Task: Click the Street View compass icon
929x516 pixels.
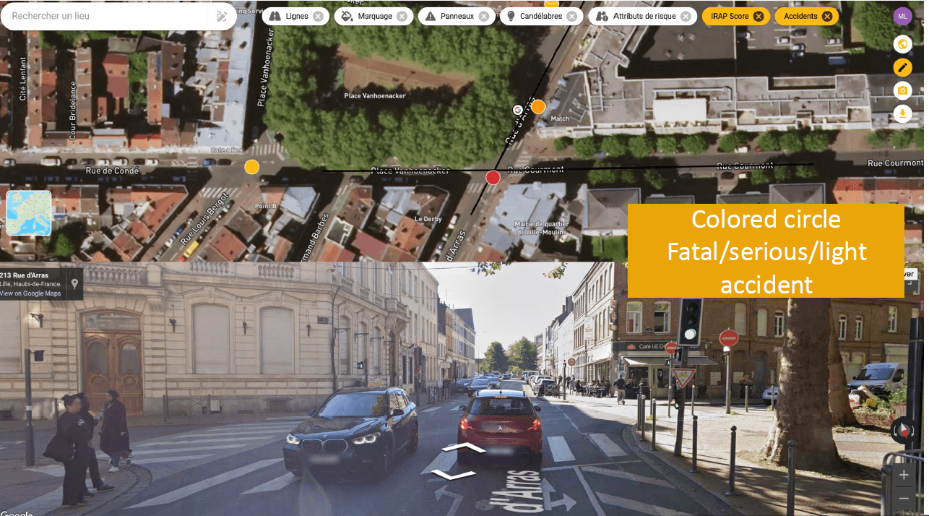Action: (x=902, y=431)
